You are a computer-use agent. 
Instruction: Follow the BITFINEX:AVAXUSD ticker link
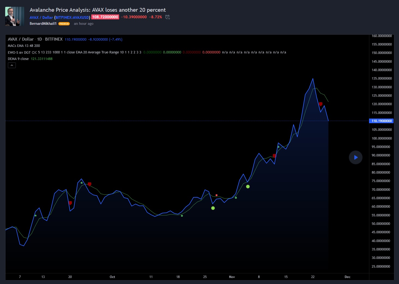[72, 17]
